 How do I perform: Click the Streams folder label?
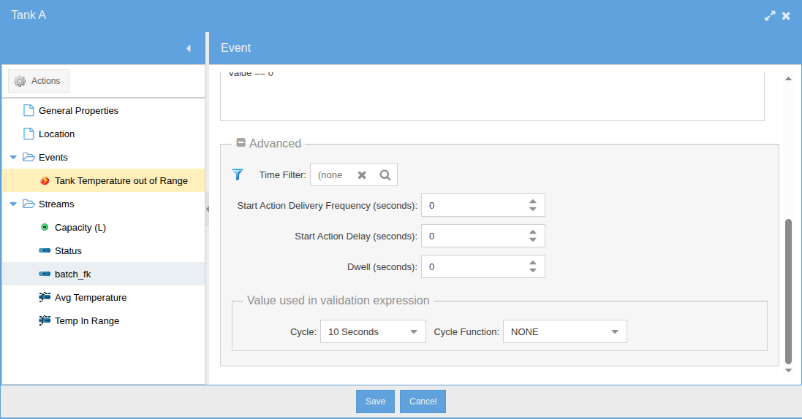56,204
